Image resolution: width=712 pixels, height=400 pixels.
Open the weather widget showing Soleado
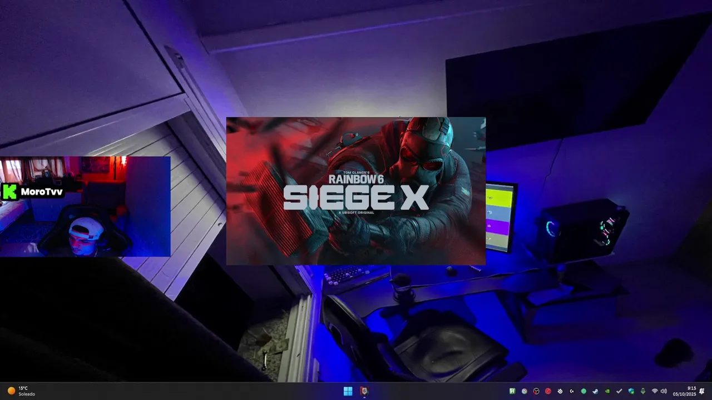point(22,391)
